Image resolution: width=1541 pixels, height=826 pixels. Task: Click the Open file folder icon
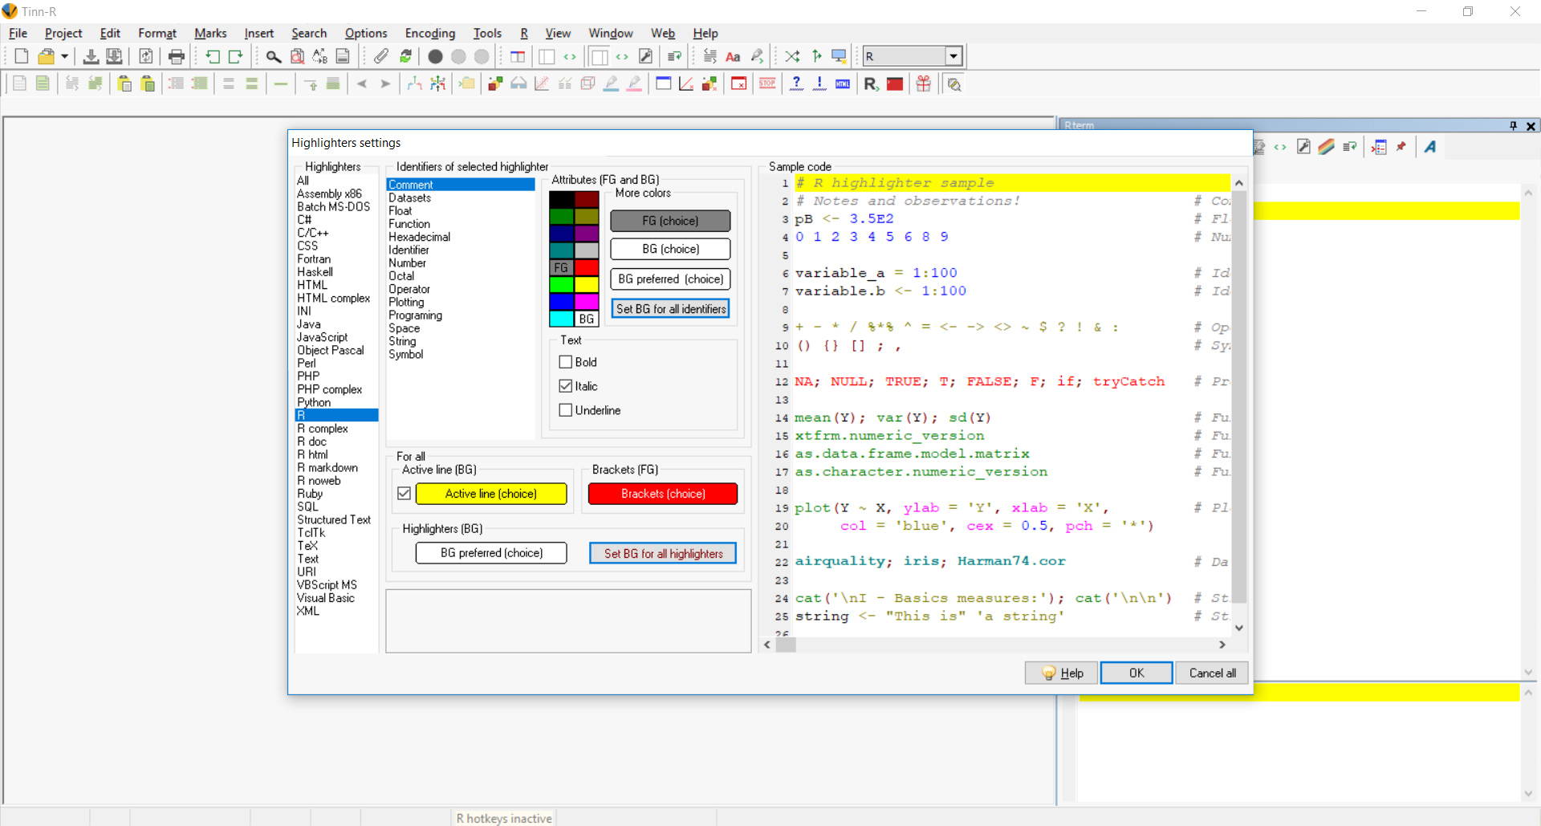[x=47, y=56]
